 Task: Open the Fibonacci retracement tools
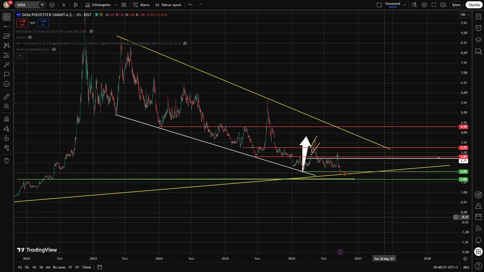pos(6,36)
